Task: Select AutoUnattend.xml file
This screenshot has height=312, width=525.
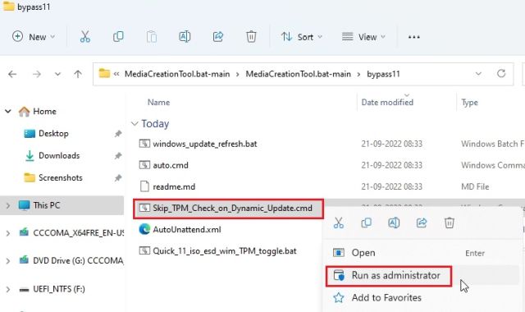Action: click(187, 230)
